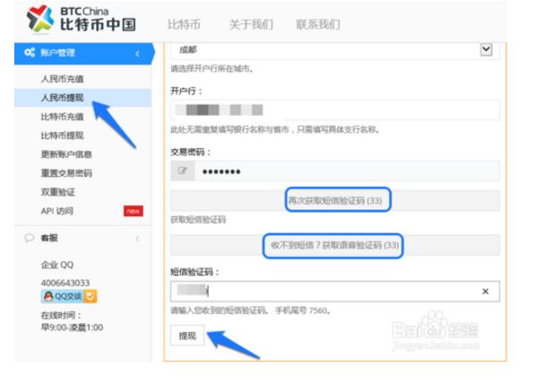Viewport: 552px width, 386px height.
Task: Open the 成都 city dropdown arrow
Action: point(487,49)
